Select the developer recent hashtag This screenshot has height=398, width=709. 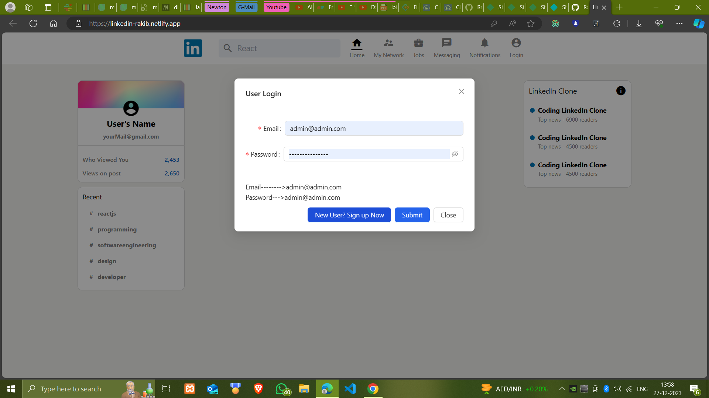coord(112,277)
